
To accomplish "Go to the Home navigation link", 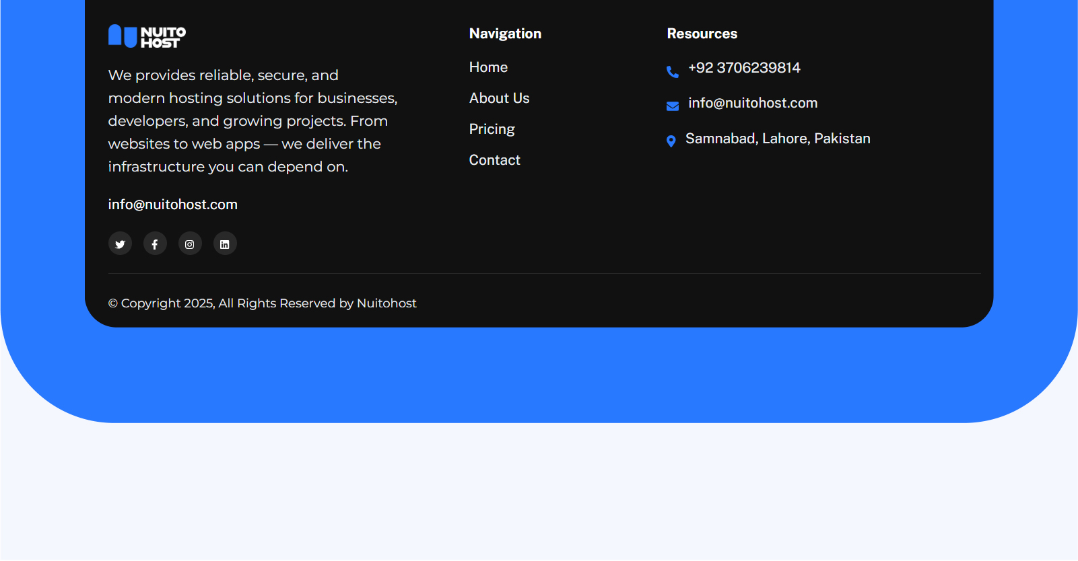I will [488, 67].
